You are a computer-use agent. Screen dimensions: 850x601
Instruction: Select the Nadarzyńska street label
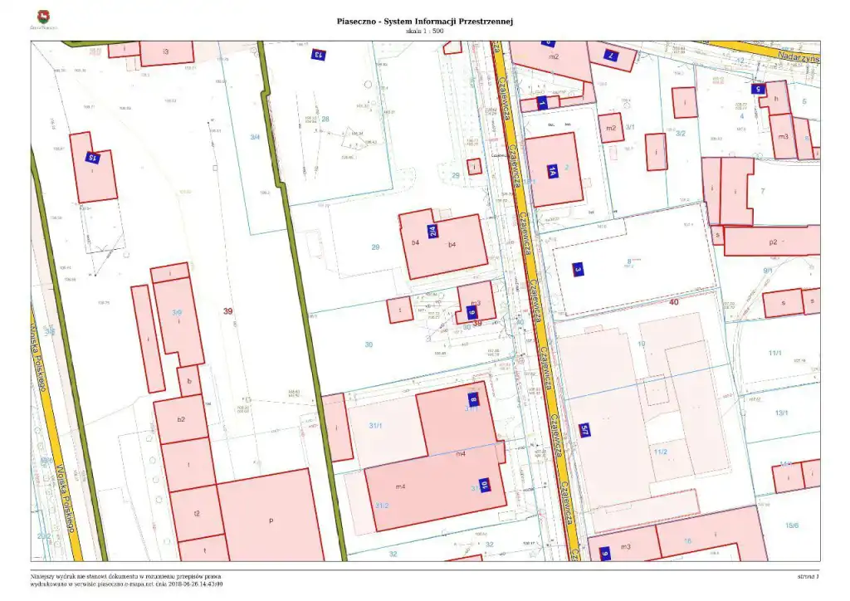799,59
